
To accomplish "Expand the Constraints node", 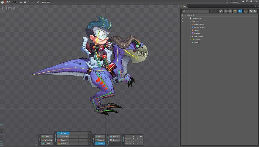I will (x=190, y=24).
